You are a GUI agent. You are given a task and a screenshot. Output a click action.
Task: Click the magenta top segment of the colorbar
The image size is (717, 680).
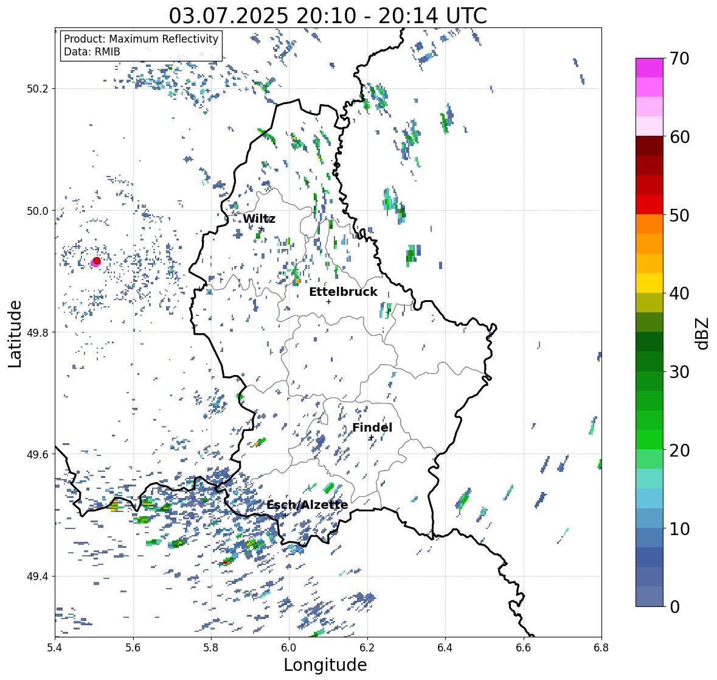tap(649, 68)
